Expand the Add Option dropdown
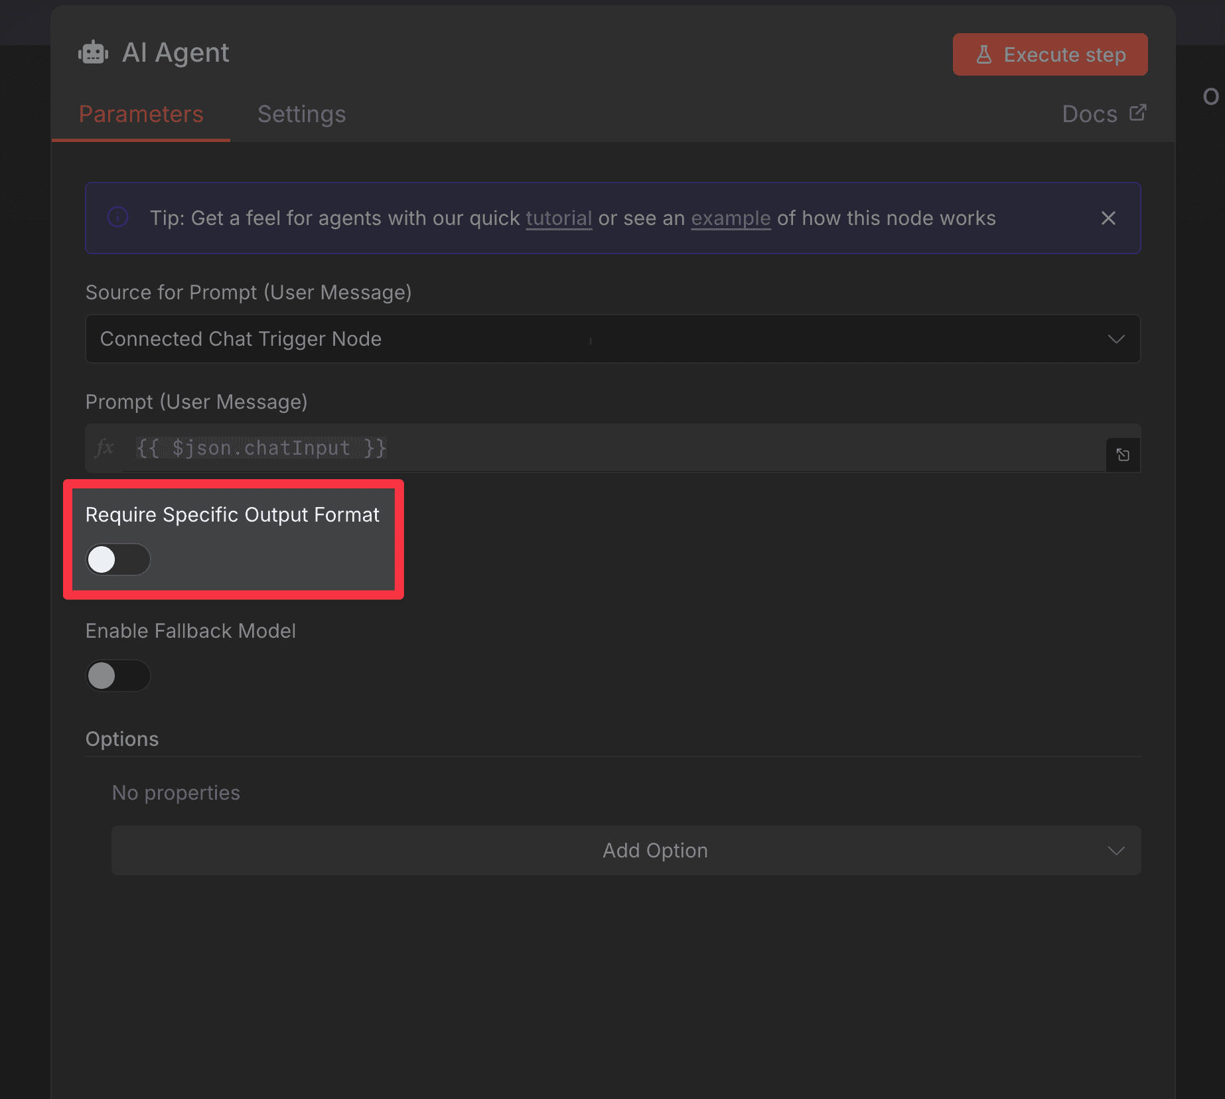1225x1099 pixels. (655, 850)
